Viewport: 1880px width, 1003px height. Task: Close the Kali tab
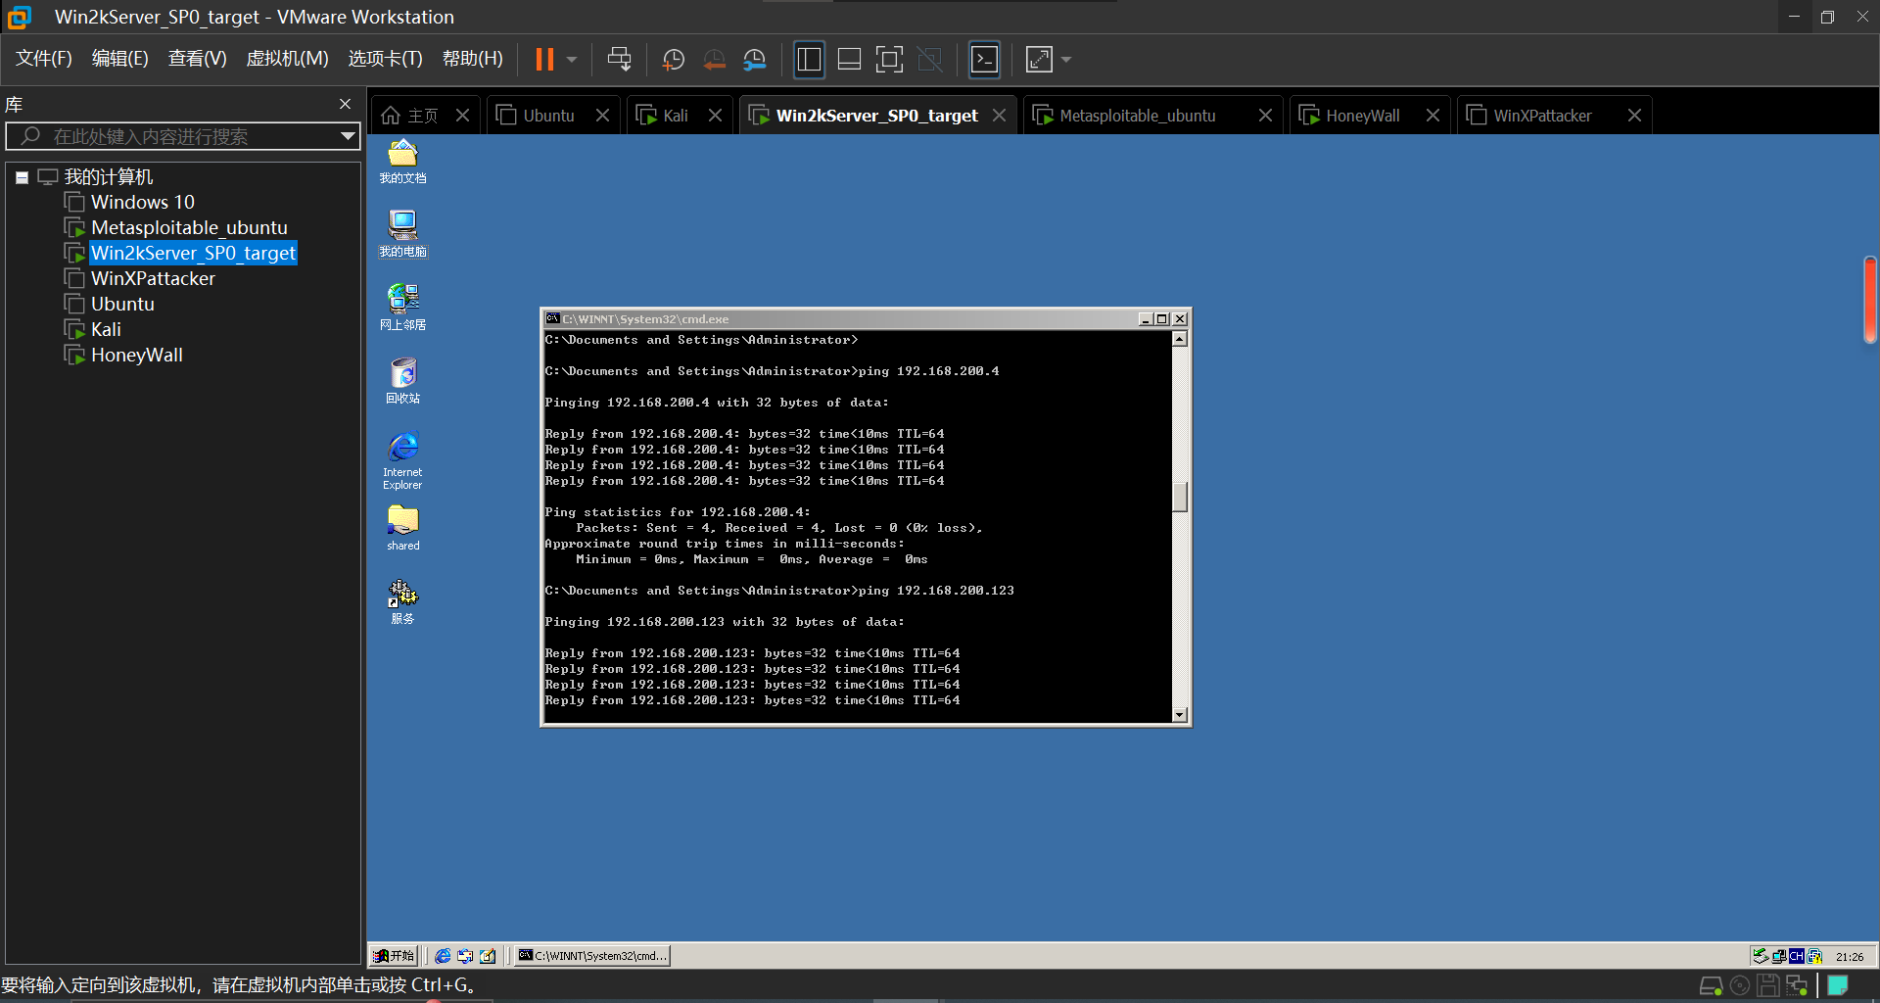click(x=715, y=116)
